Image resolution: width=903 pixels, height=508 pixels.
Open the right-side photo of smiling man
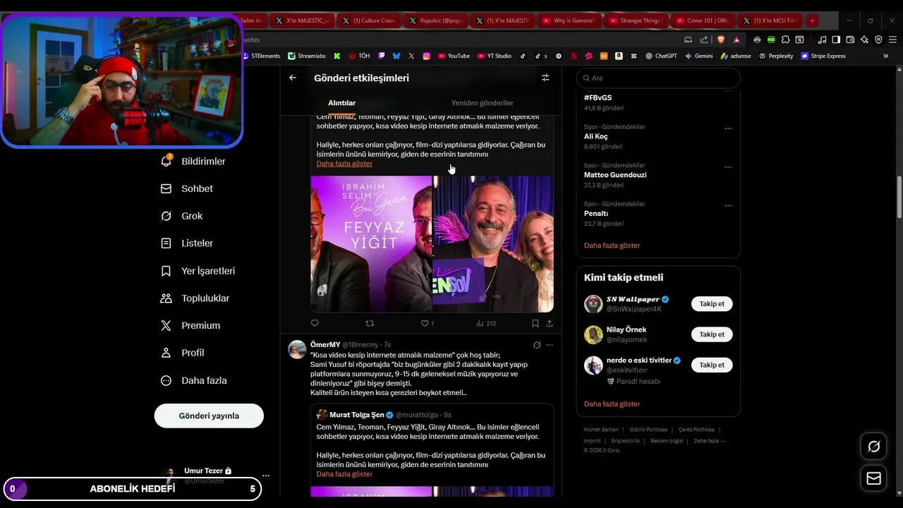point(494,244)
